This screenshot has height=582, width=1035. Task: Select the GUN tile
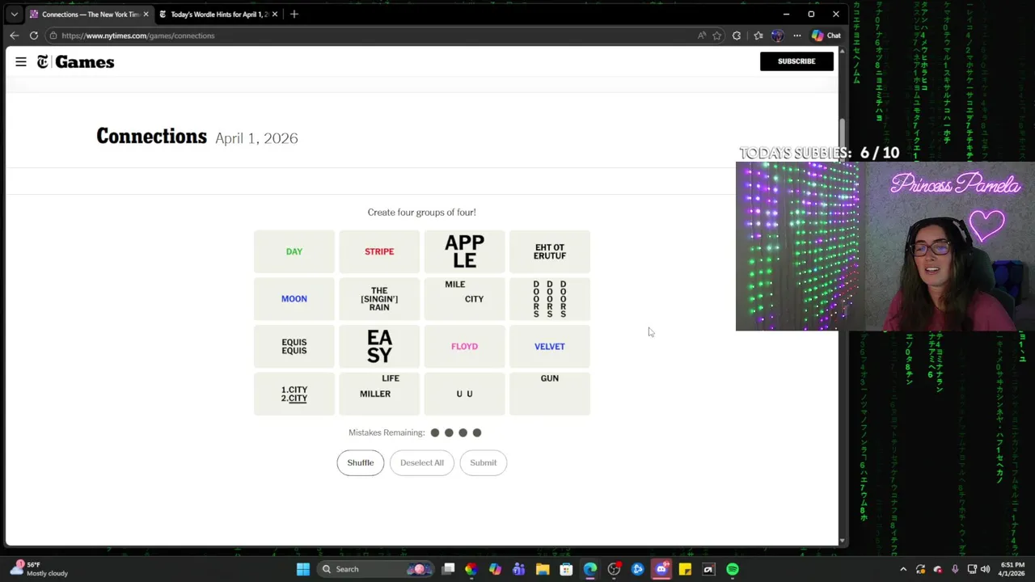coord(550,394)
